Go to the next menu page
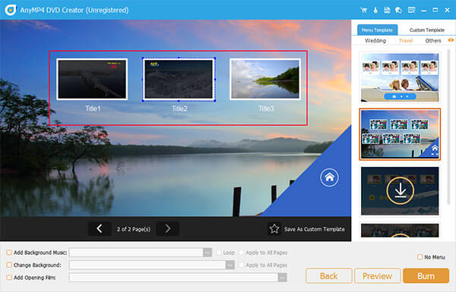Viewport: 456px width, 292px height. [167, 229]
